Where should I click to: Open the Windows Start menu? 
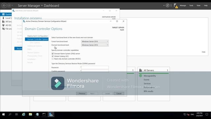pos(3,114)
